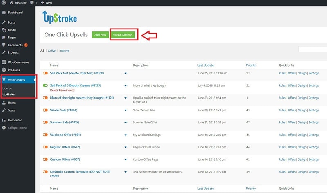Filter funnels by Active
This screenshot has width=327, height=193.
(52, 51)
